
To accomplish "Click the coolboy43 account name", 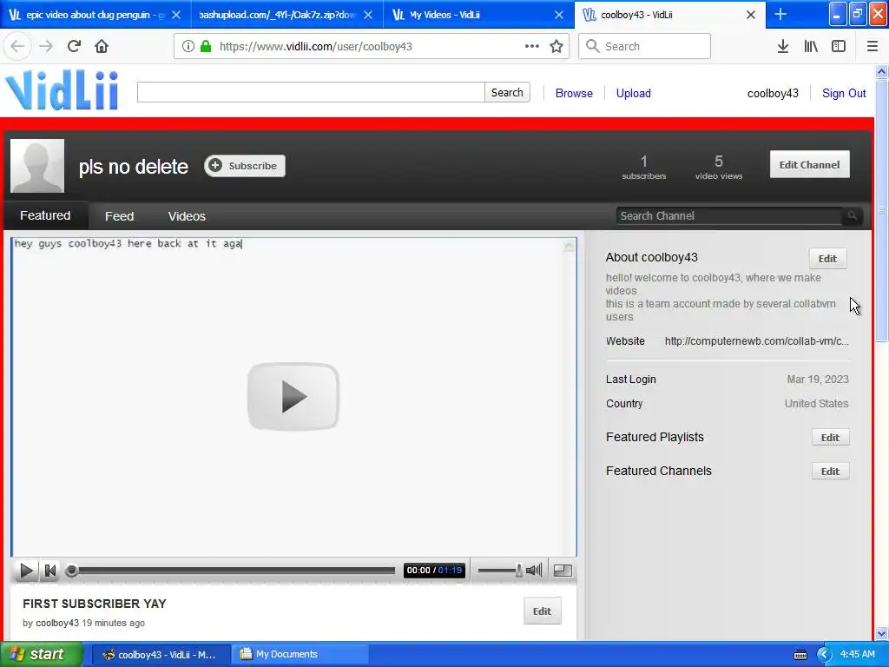I will tap(773, 93).
